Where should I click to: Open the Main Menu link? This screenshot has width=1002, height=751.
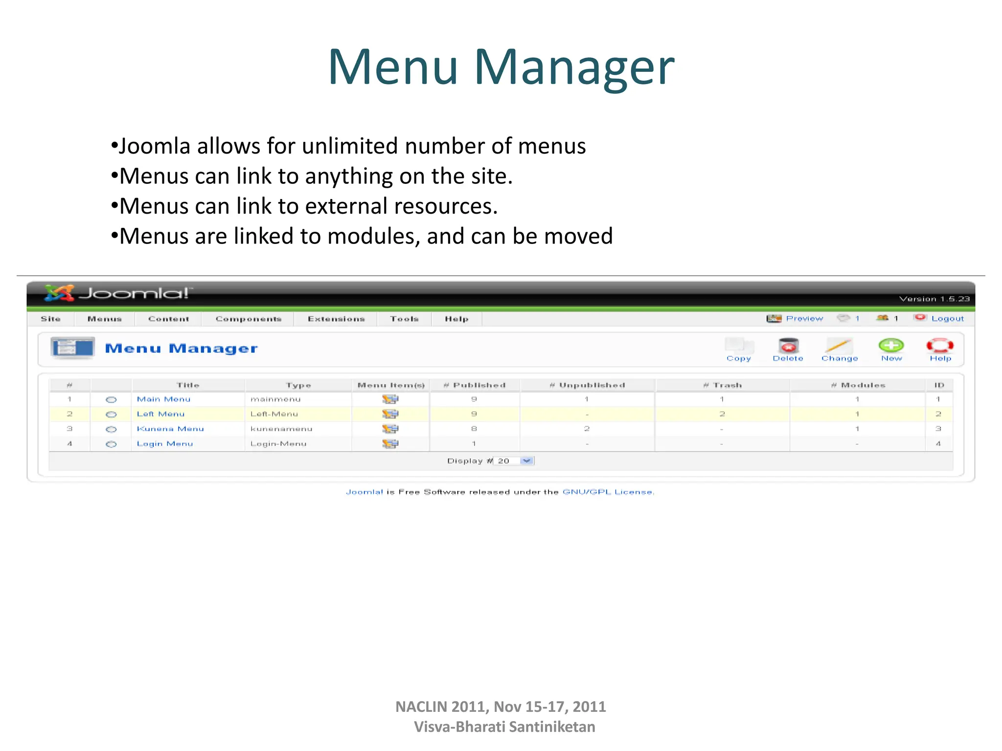(164, 399)
